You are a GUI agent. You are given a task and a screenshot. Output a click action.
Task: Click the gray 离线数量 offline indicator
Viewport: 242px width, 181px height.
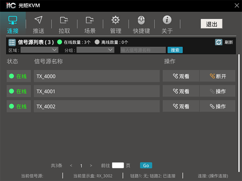[97, 42]
